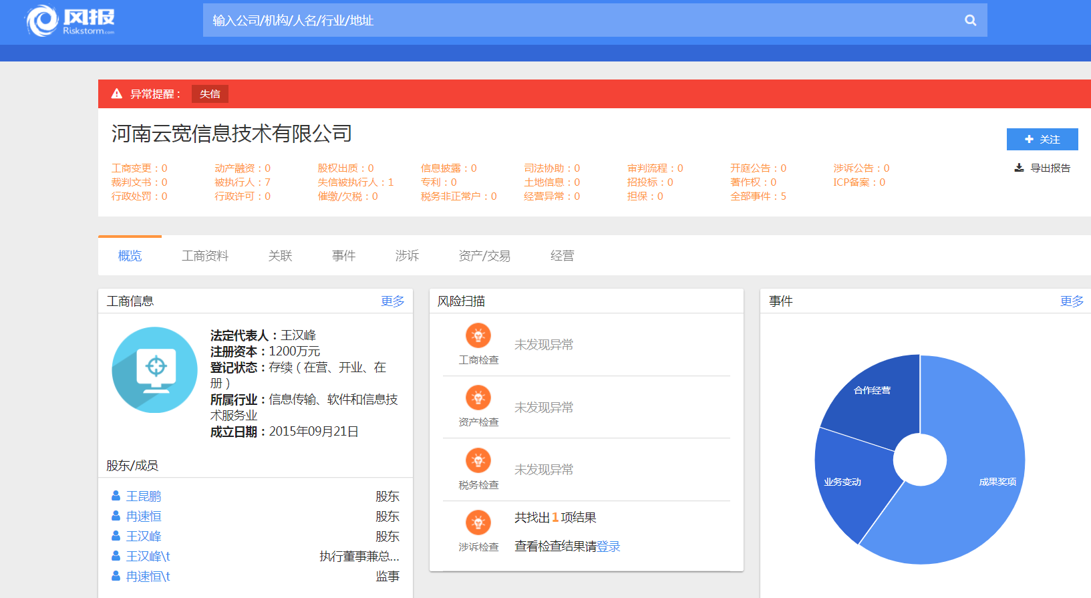Click 信息披露：0 statistic

tap(449, 168)
